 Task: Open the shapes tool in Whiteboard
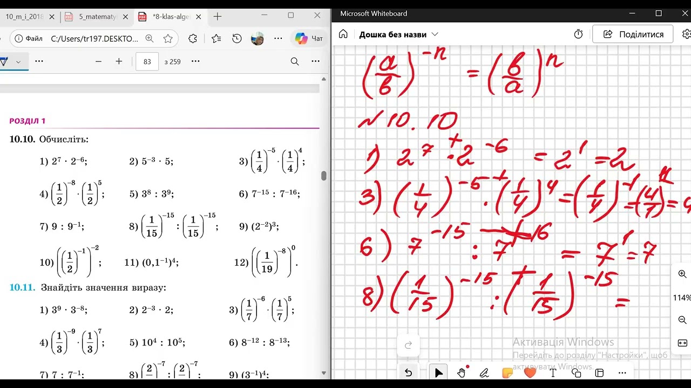576,372
